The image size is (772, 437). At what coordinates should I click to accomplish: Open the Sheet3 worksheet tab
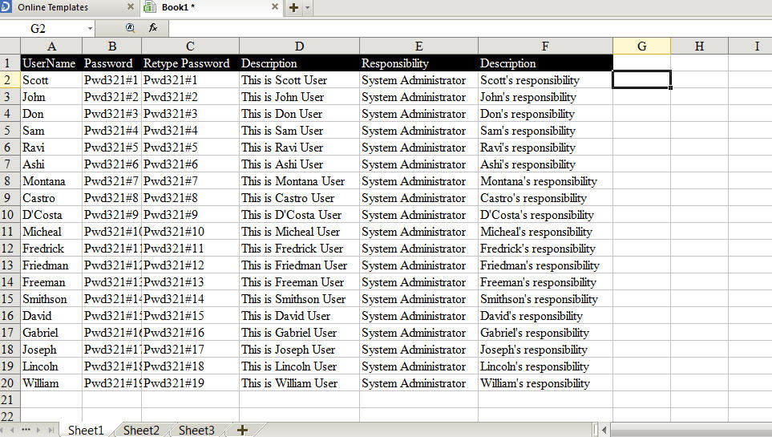tap(196, 430)
